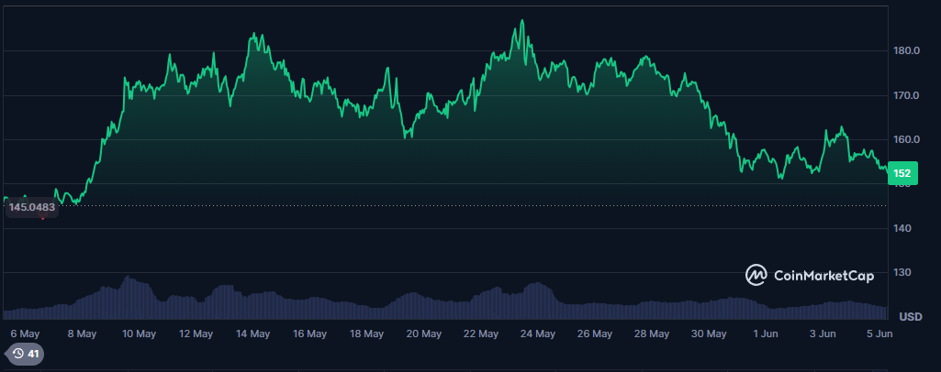Image resolution: width=941 pixels, height=372 pixels.
Task: Pick the 28 May date label
Action: click(x=651, y=334)
